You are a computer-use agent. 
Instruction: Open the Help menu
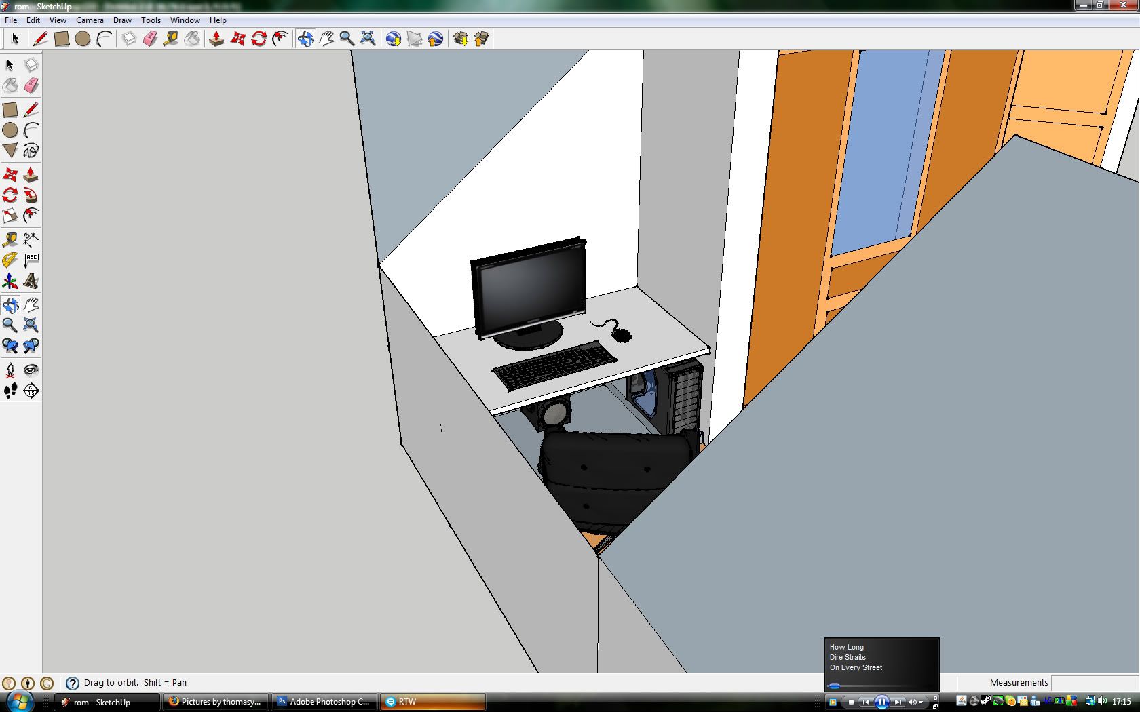(218, 20)
